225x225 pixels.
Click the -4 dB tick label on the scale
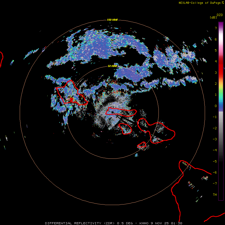point(215,150)
